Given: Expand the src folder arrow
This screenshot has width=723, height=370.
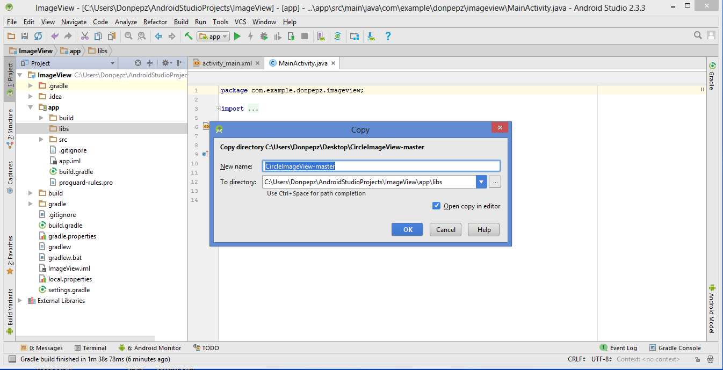Looking at the screenshot, I should [41, 140].
